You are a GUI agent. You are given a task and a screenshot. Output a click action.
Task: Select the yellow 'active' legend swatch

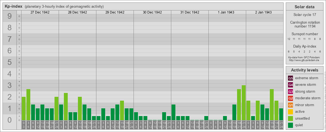click(x=290, y=112)
